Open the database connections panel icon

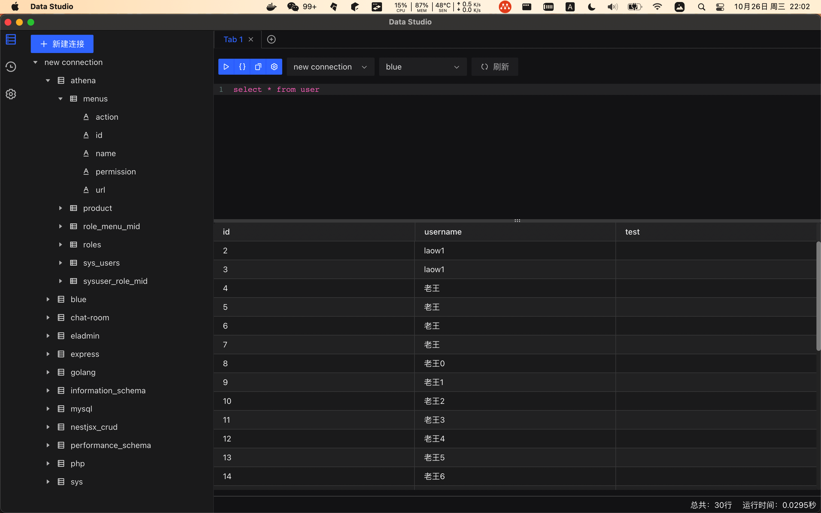[11, 39]
